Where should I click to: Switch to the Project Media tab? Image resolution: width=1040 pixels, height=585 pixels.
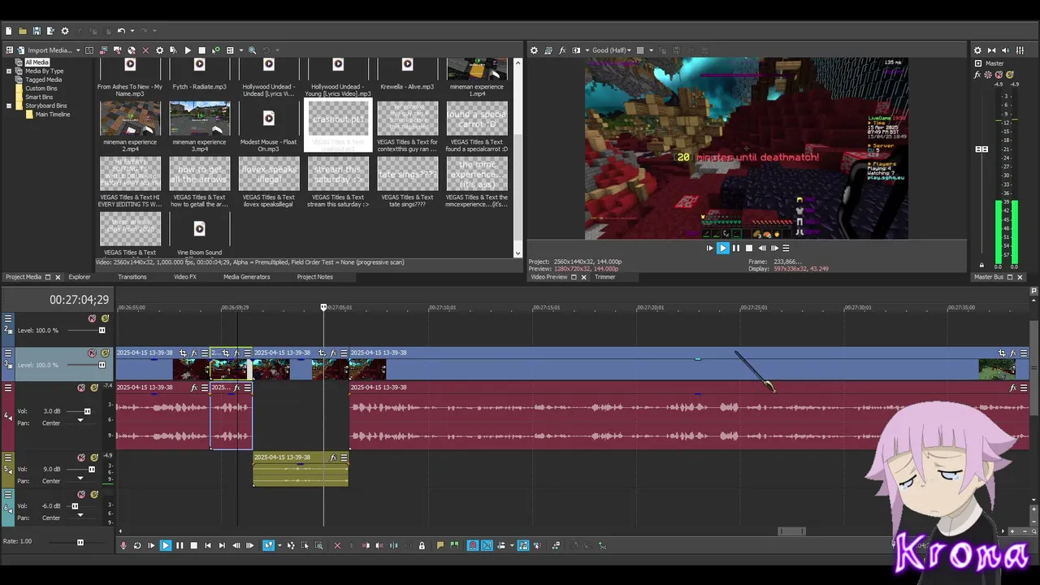(24, 277)
